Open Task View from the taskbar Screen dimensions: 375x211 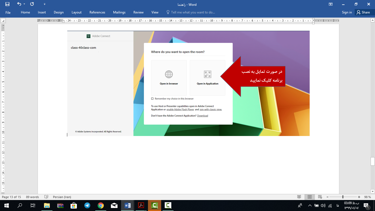coord(33,206)
